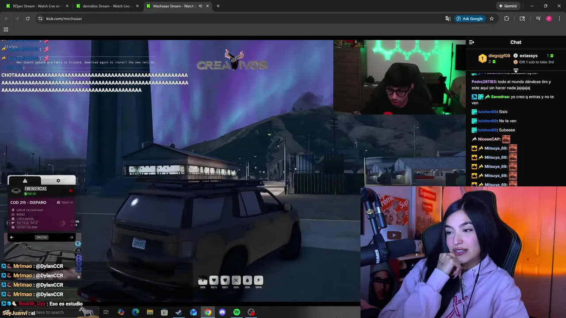Close the Mechaaax Stream tab
This screenshot has width=566, height=318.
(x=208, y=6)
